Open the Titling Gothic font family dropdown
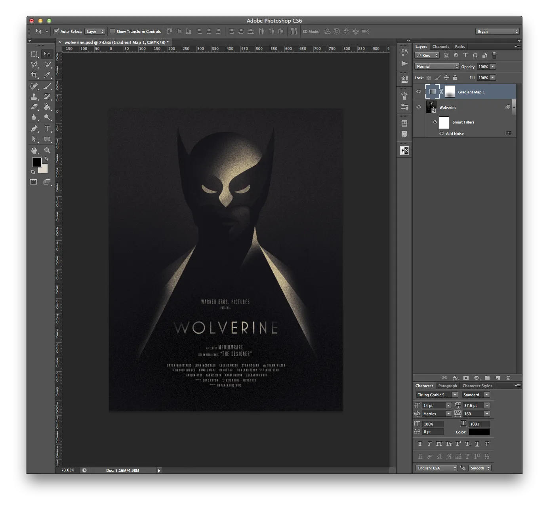The height and width of the screenshot is (509, 549). click(437, 395)
